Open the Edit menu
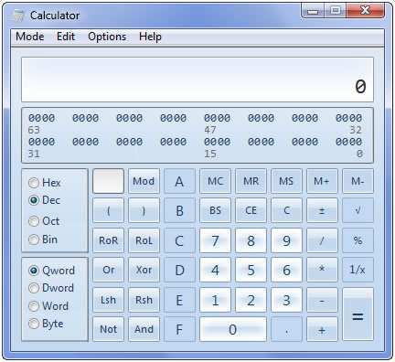The width and height of the screenshot is (395, 362). [66, 37]
